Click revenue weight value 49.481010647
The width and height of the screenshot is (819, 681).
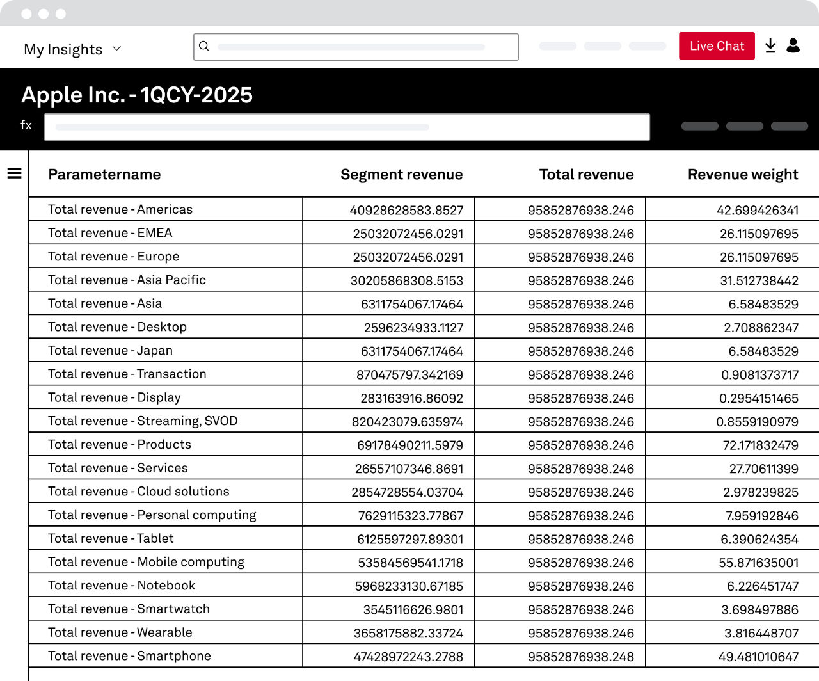(x=758, y=657)
